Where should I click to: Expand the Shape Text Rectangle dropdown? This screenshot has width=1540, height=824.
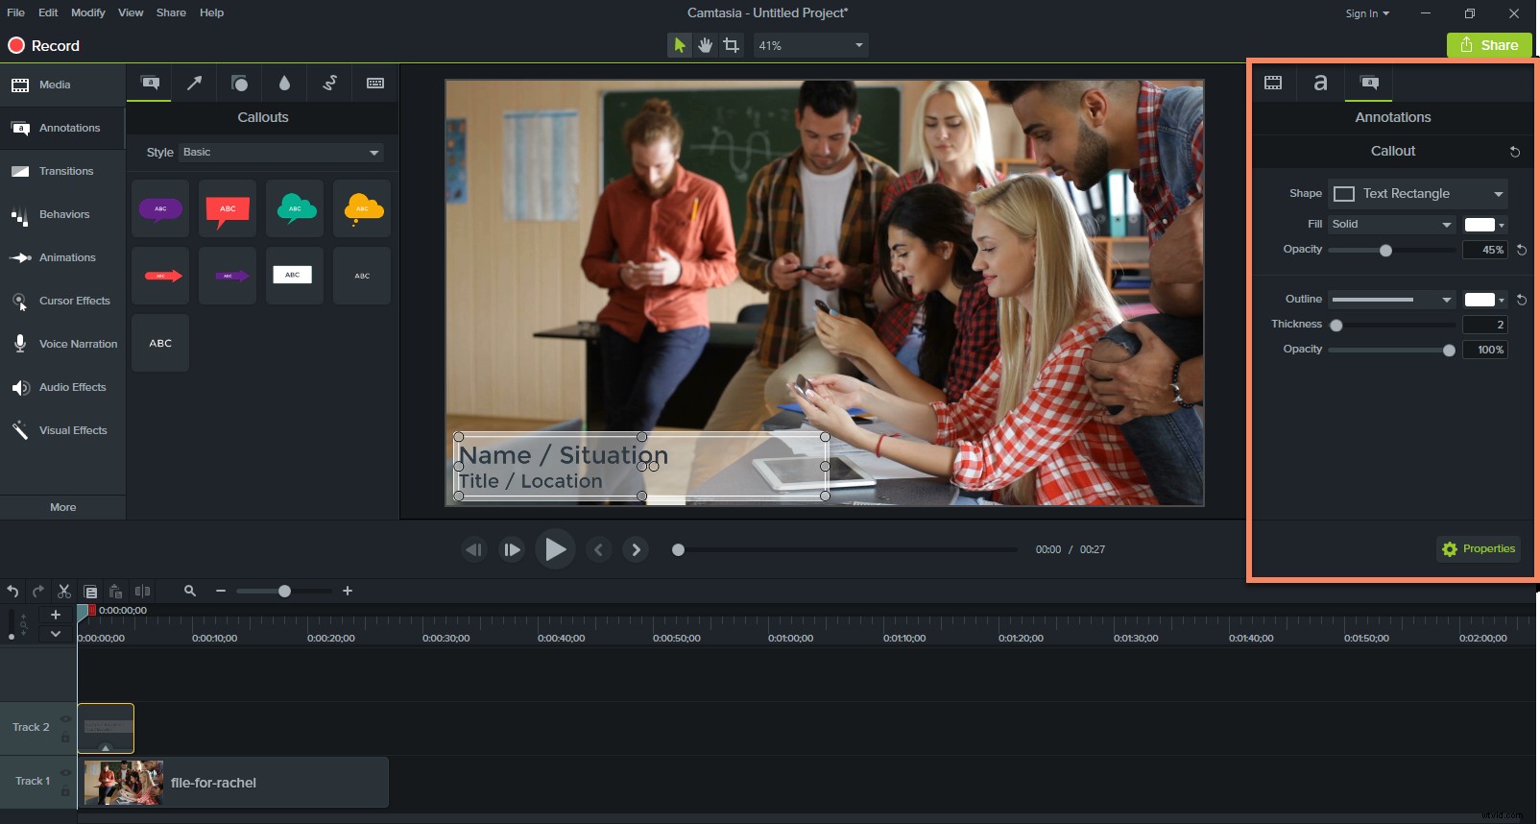point(1418,193)
